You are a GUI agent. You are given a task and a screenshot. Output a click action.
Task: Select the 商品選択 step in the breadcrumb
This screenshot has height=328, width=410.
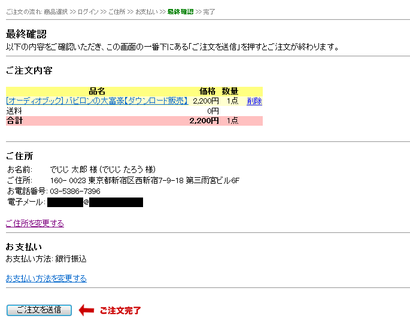point(56,12)
